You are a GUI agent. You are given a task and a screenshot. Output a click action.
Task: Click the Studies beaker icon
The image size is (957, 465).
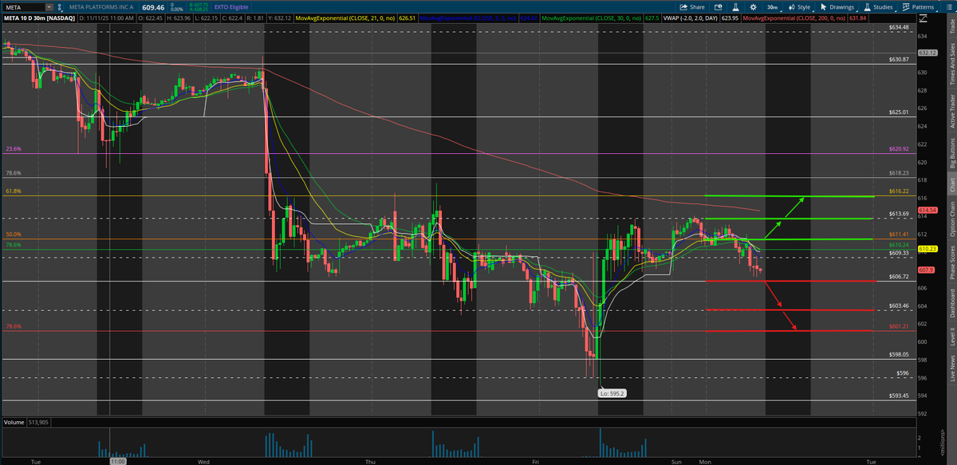click(x=868, y=6)
